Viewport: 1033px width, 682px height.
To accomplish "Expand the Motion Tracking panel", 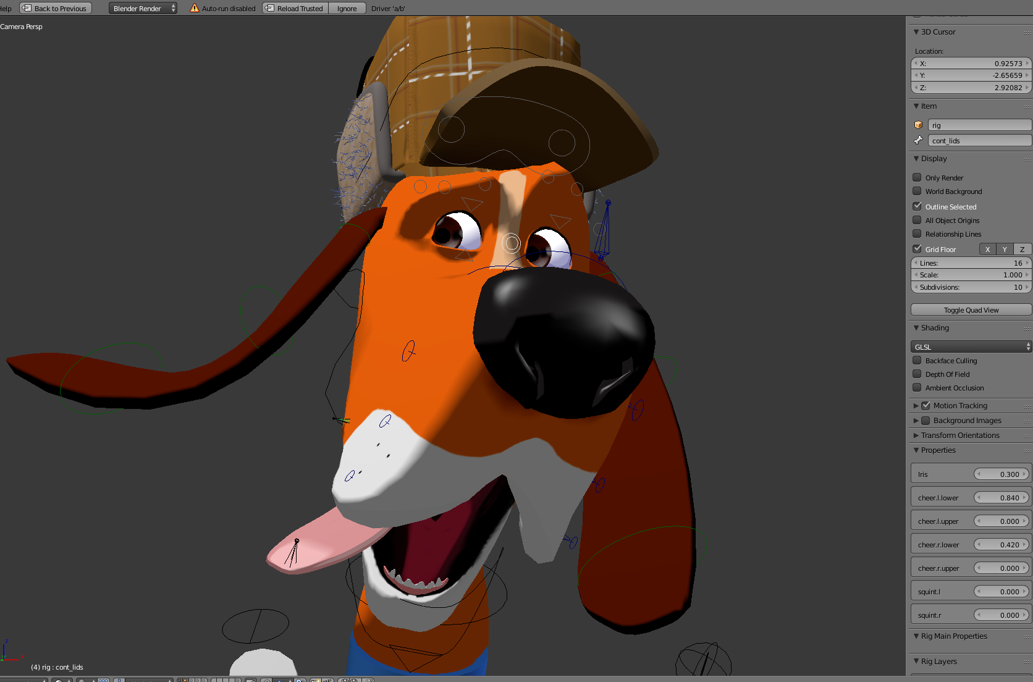I will [x=916, y=406].
